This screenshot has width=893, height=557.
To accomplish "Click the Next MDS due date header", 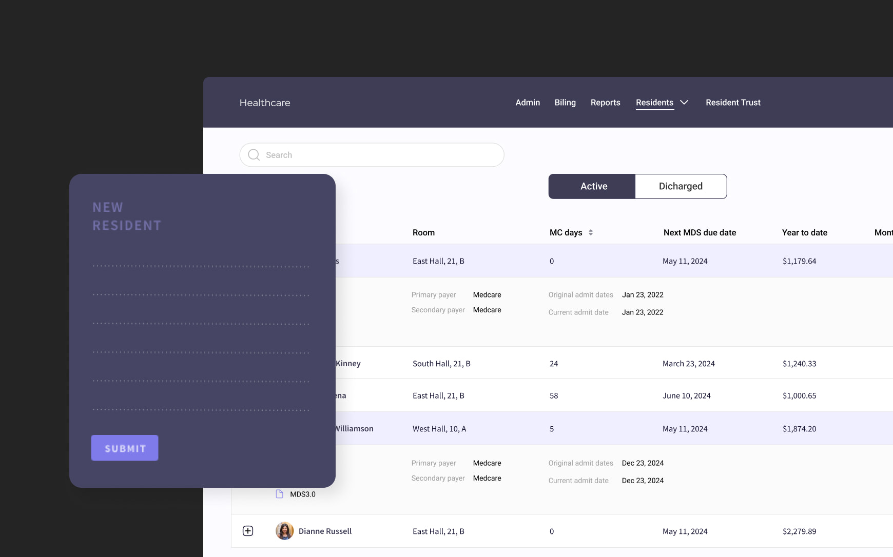I will [x=700, y=232].
